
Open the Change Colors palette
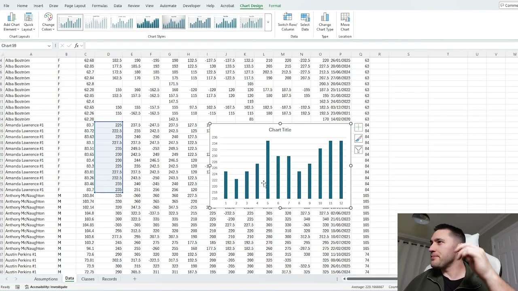click(48, 22)
